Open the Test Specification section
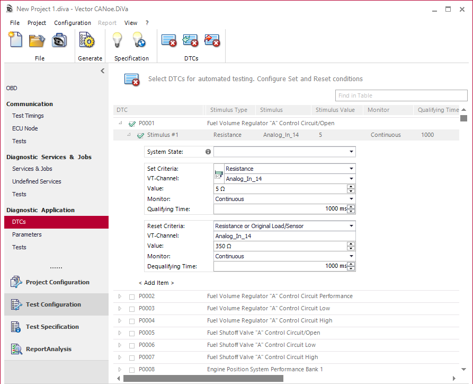The image size is (473, 384). (x=56, y=327)
